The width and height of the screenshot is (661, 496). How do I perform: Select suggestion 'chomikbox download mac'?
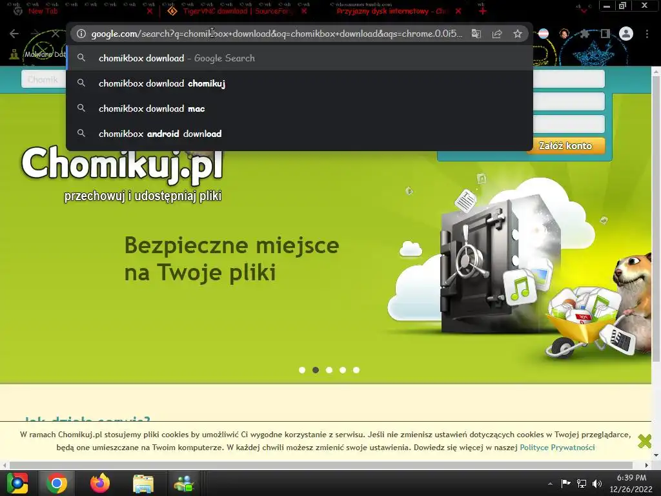[x=300, y=108]
